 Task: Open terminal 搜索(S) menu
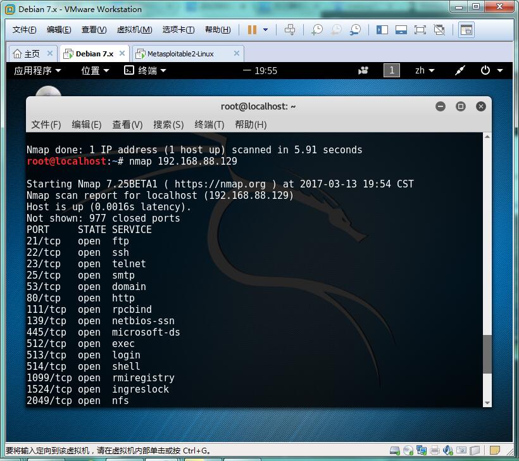tap(168, 125)
